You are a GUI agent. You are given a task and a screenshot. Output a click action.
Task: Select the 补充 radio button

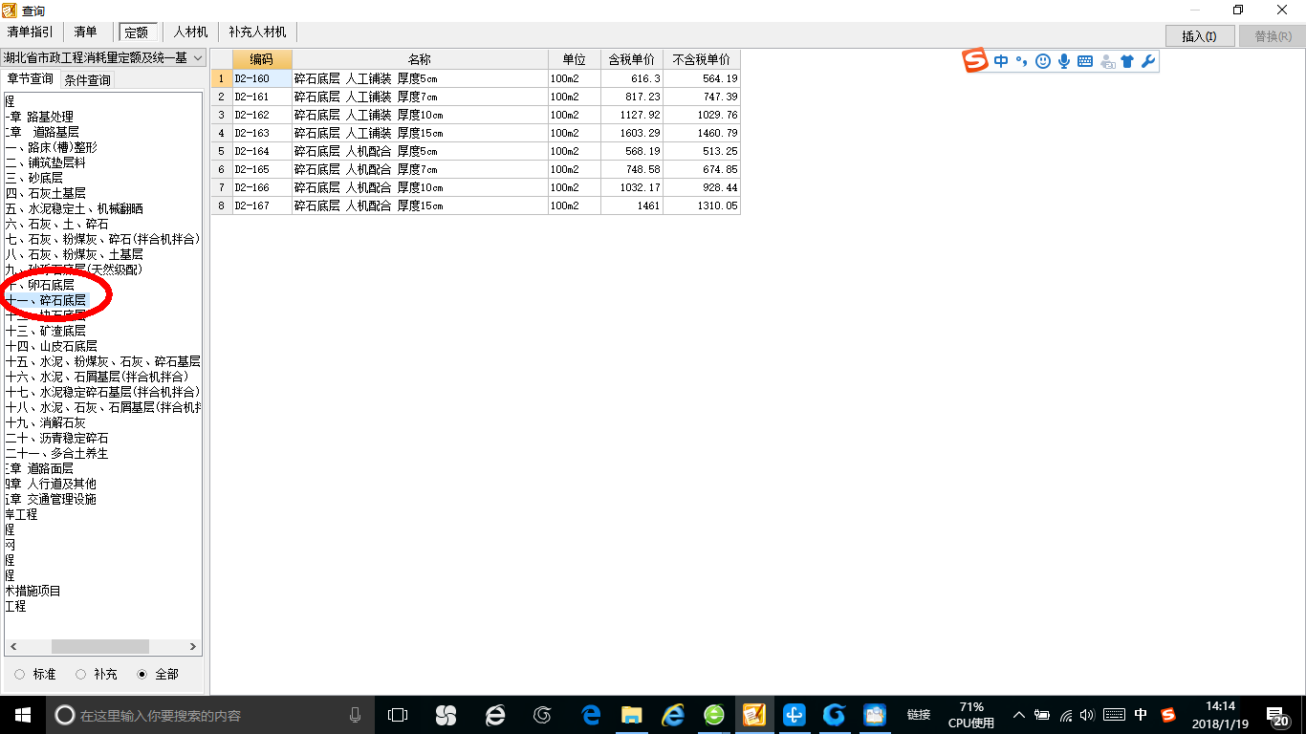(80, 675)
